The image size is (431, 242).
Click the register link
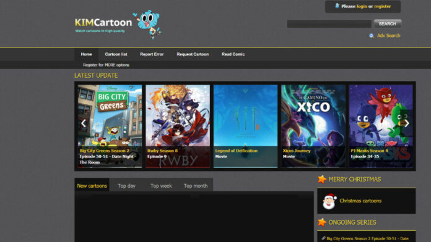point(382,6)
